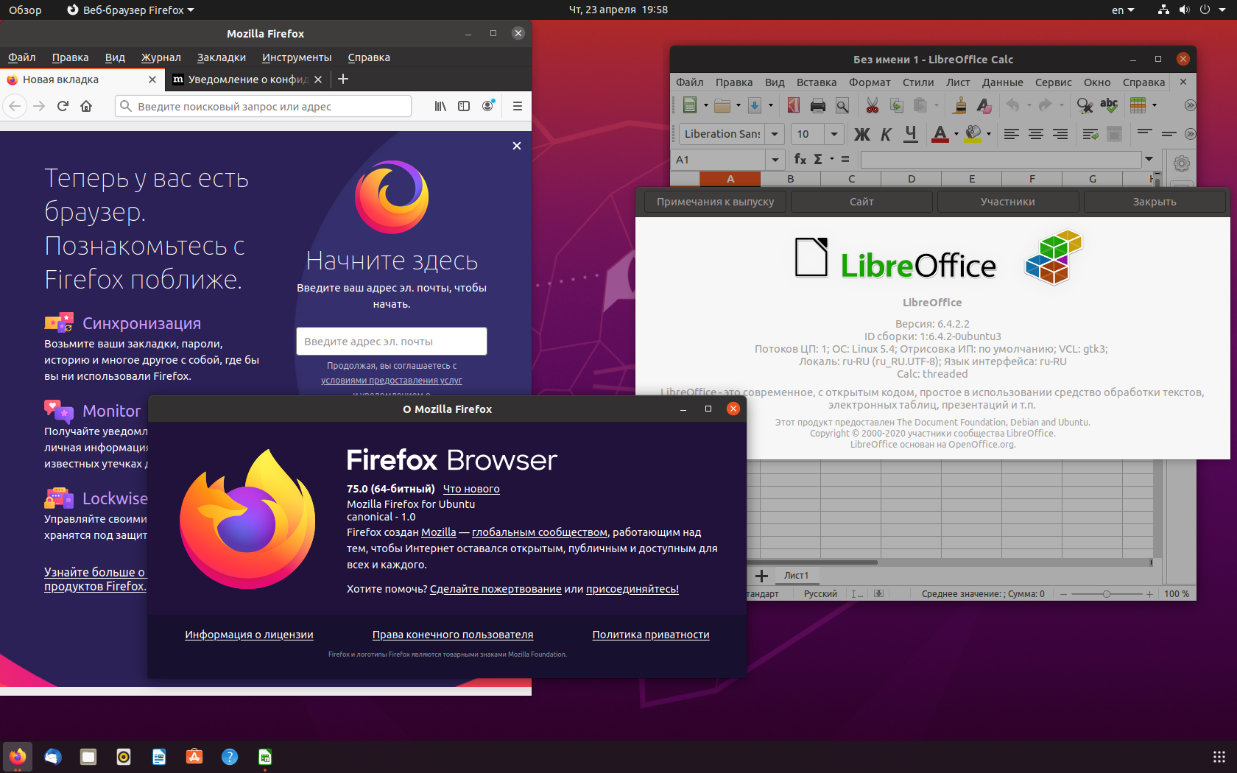
Task: Click the font color red swatch
Action: point(940,134)
